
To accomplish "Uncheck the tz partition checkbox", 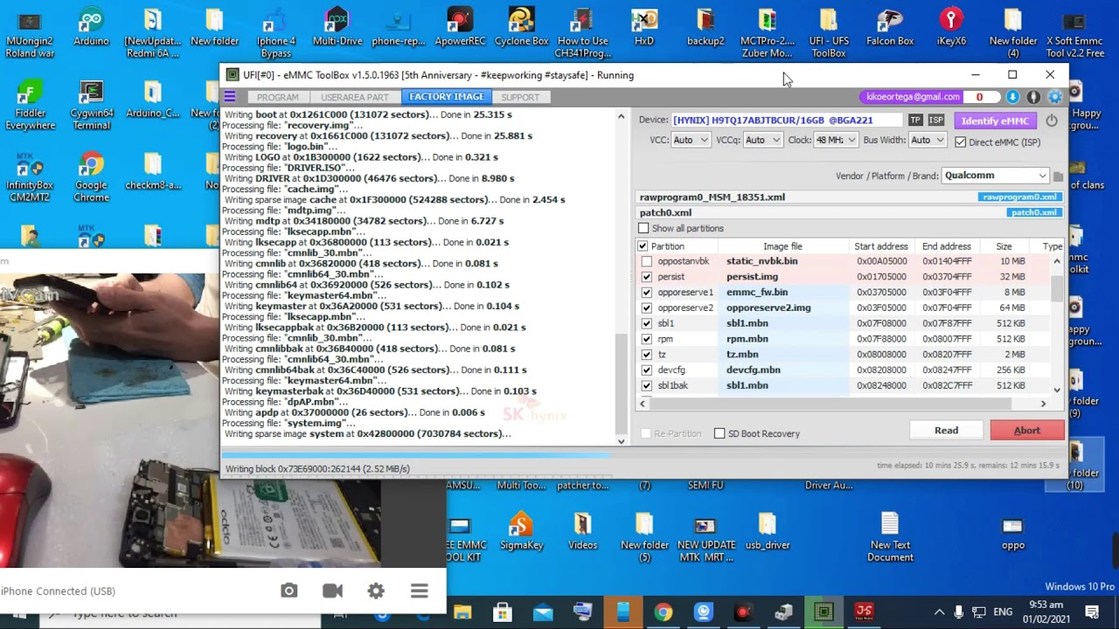I will click(x=646, y=355).
